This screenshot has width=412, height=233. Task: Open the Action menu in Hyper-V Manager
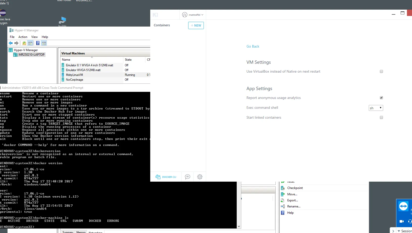pos(23,37)
